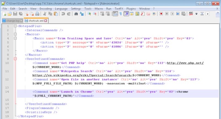The image size is (221, 119).
Task: Close the shortcuts.xml tab
Action: [x=45, y=21]
